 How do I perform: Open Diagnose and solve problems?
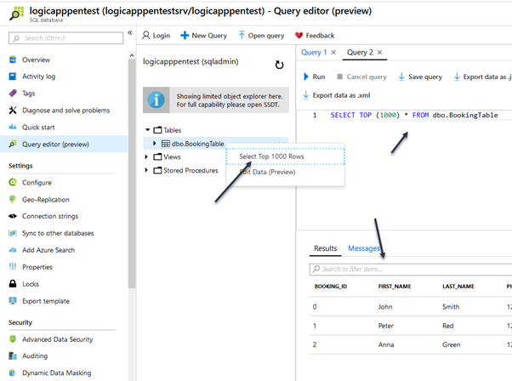65,111
